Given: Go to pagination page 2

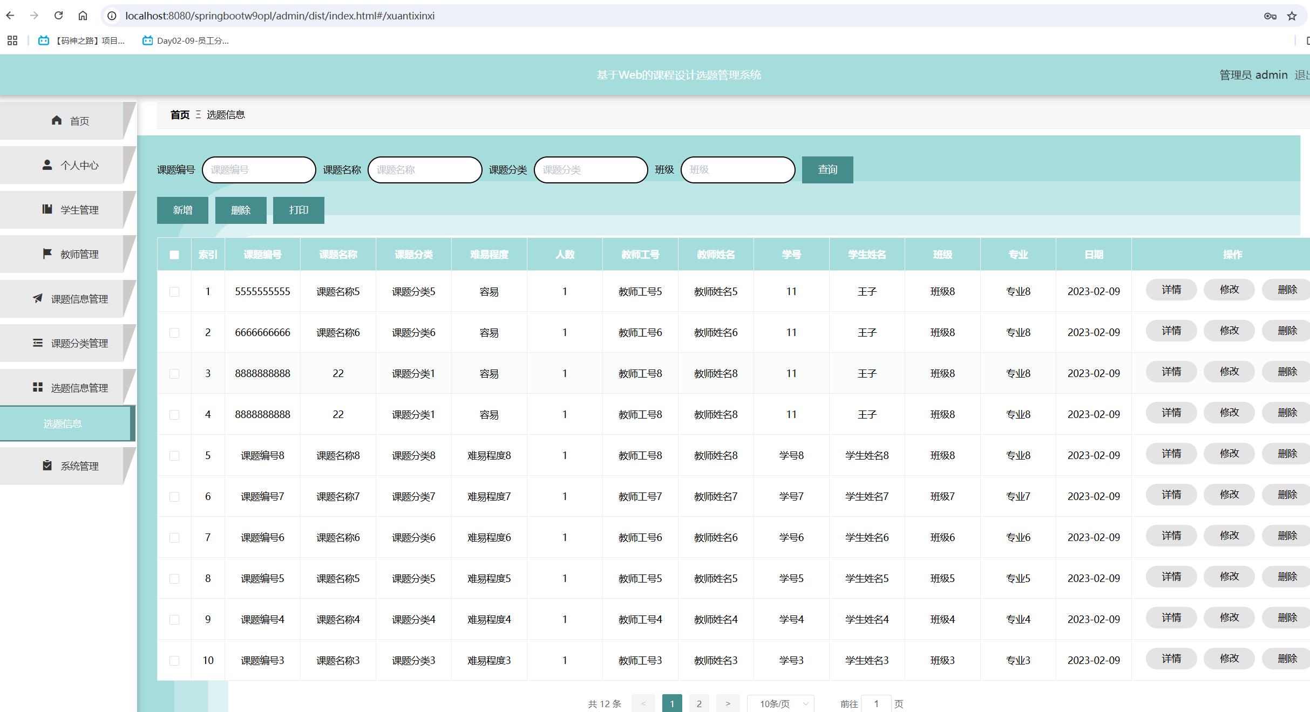Looking at the screenshot, I should [x=699, y=703].
